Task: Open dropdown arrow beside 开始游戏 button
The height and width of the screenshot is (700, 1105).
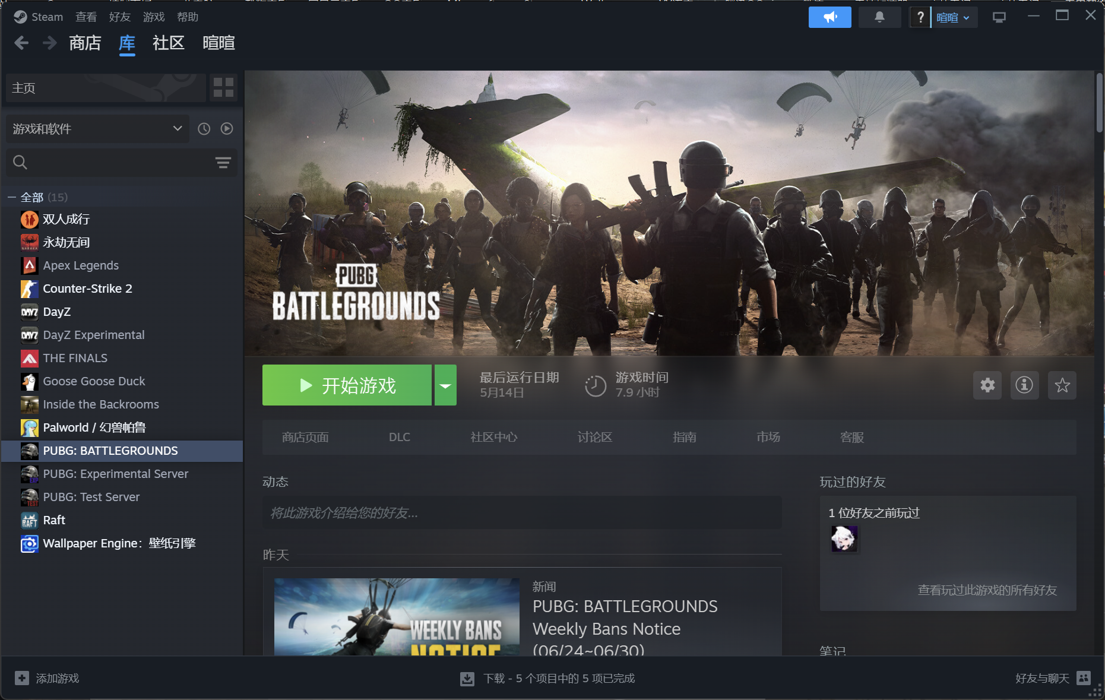Action: point(445,385)
